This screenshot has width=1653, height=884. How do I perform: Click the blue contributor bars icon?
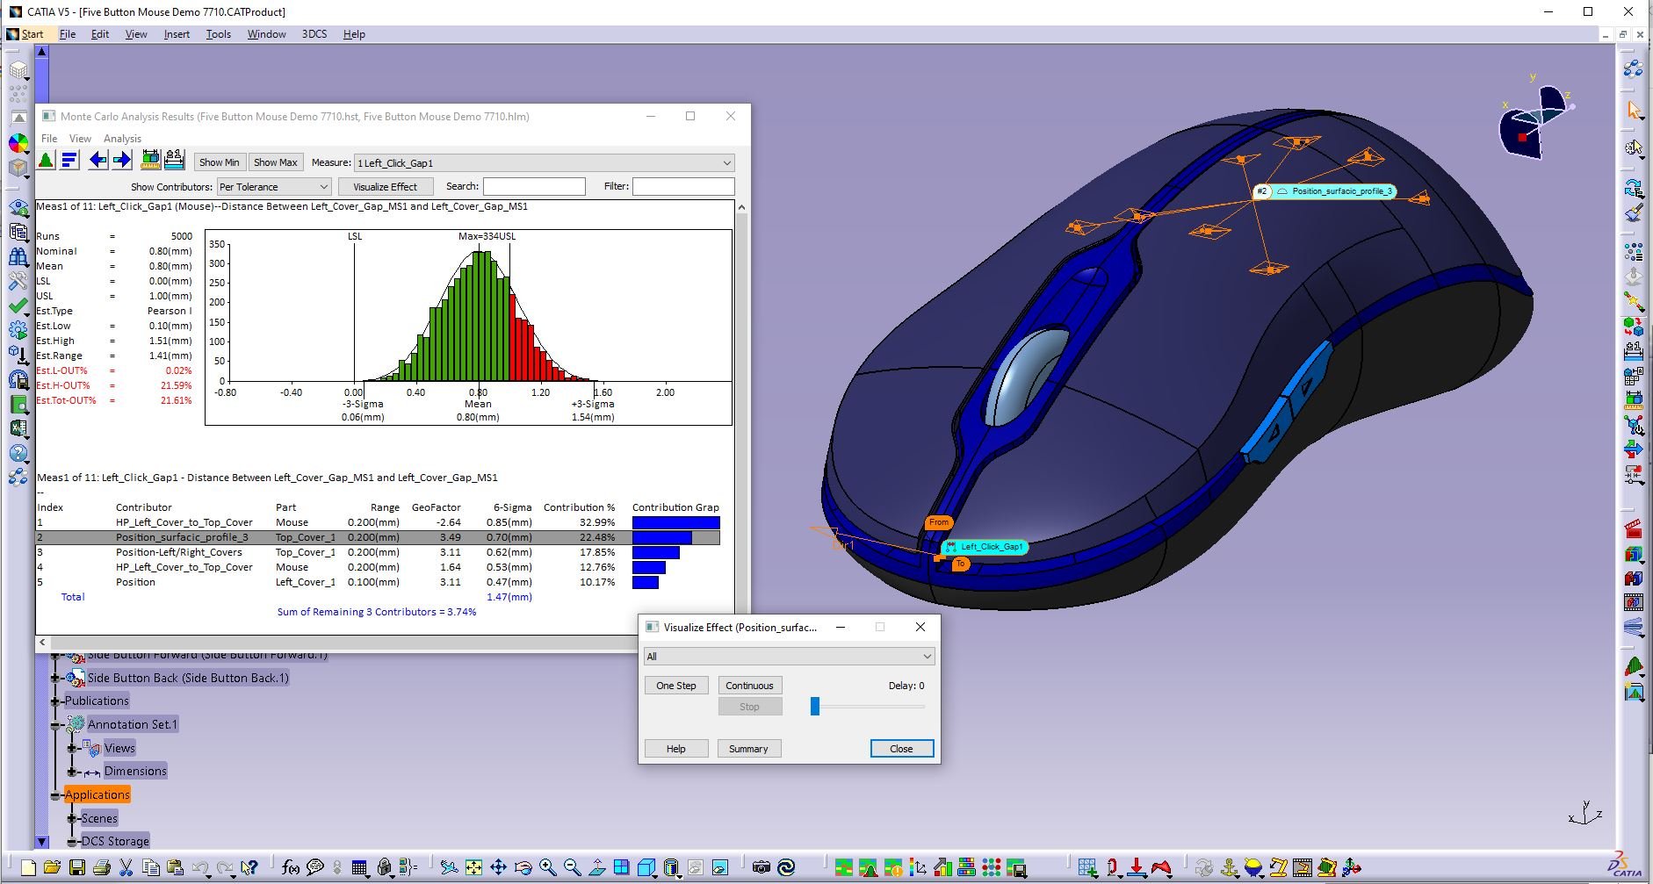pyautogui.click(x=70, y=160)
